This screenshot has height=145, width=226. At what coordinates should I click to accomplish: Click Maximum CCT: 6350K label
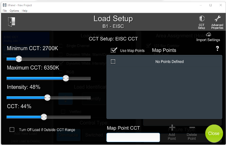click(x=33, y=68)
